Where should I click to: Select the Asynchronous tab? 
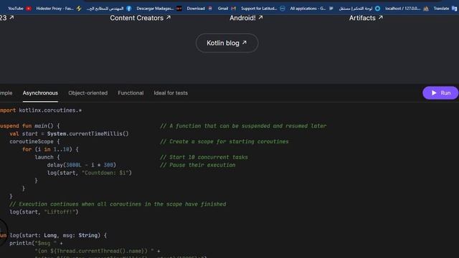click(40, 93)
